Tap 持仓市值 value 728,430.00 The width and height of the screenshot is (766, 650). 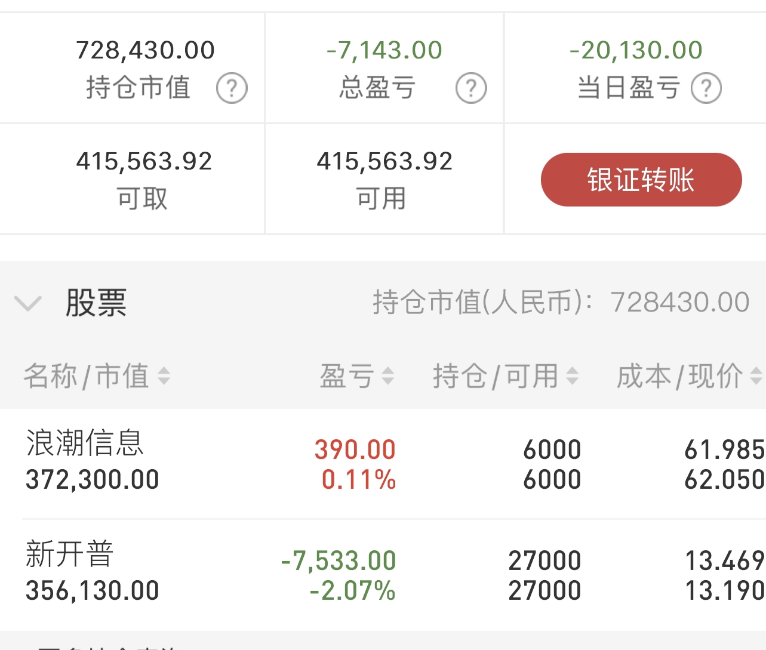(145, 50)
